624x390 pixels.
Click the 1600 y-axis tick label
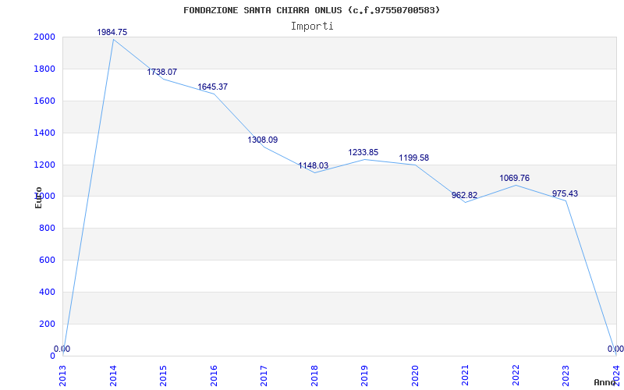coord(45,101)
